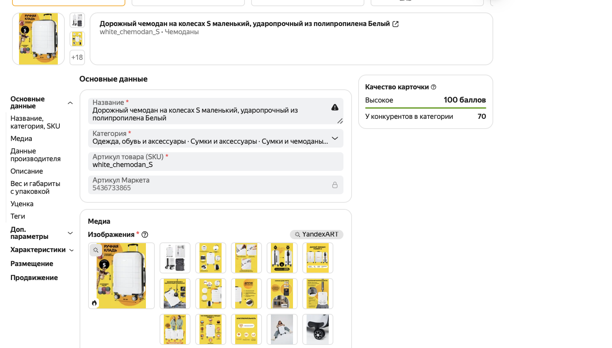
Task: Collapse the Основные данные sidebar section
Action: 70,103
